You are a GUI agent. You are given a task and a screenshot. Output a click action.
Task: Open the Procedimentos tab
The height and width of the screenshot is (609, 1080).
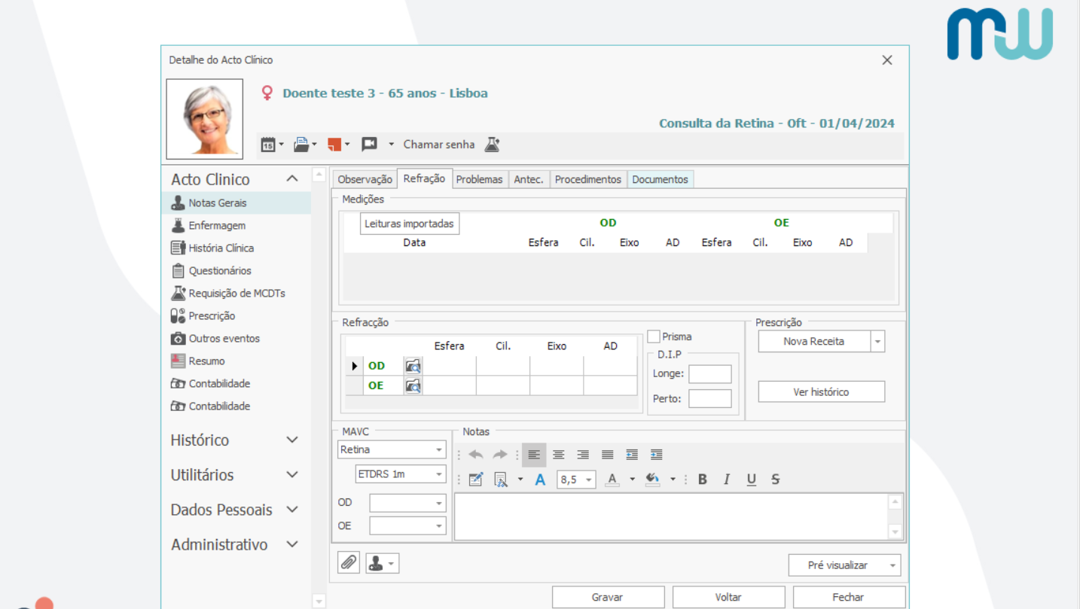click(x=587, y=179)
